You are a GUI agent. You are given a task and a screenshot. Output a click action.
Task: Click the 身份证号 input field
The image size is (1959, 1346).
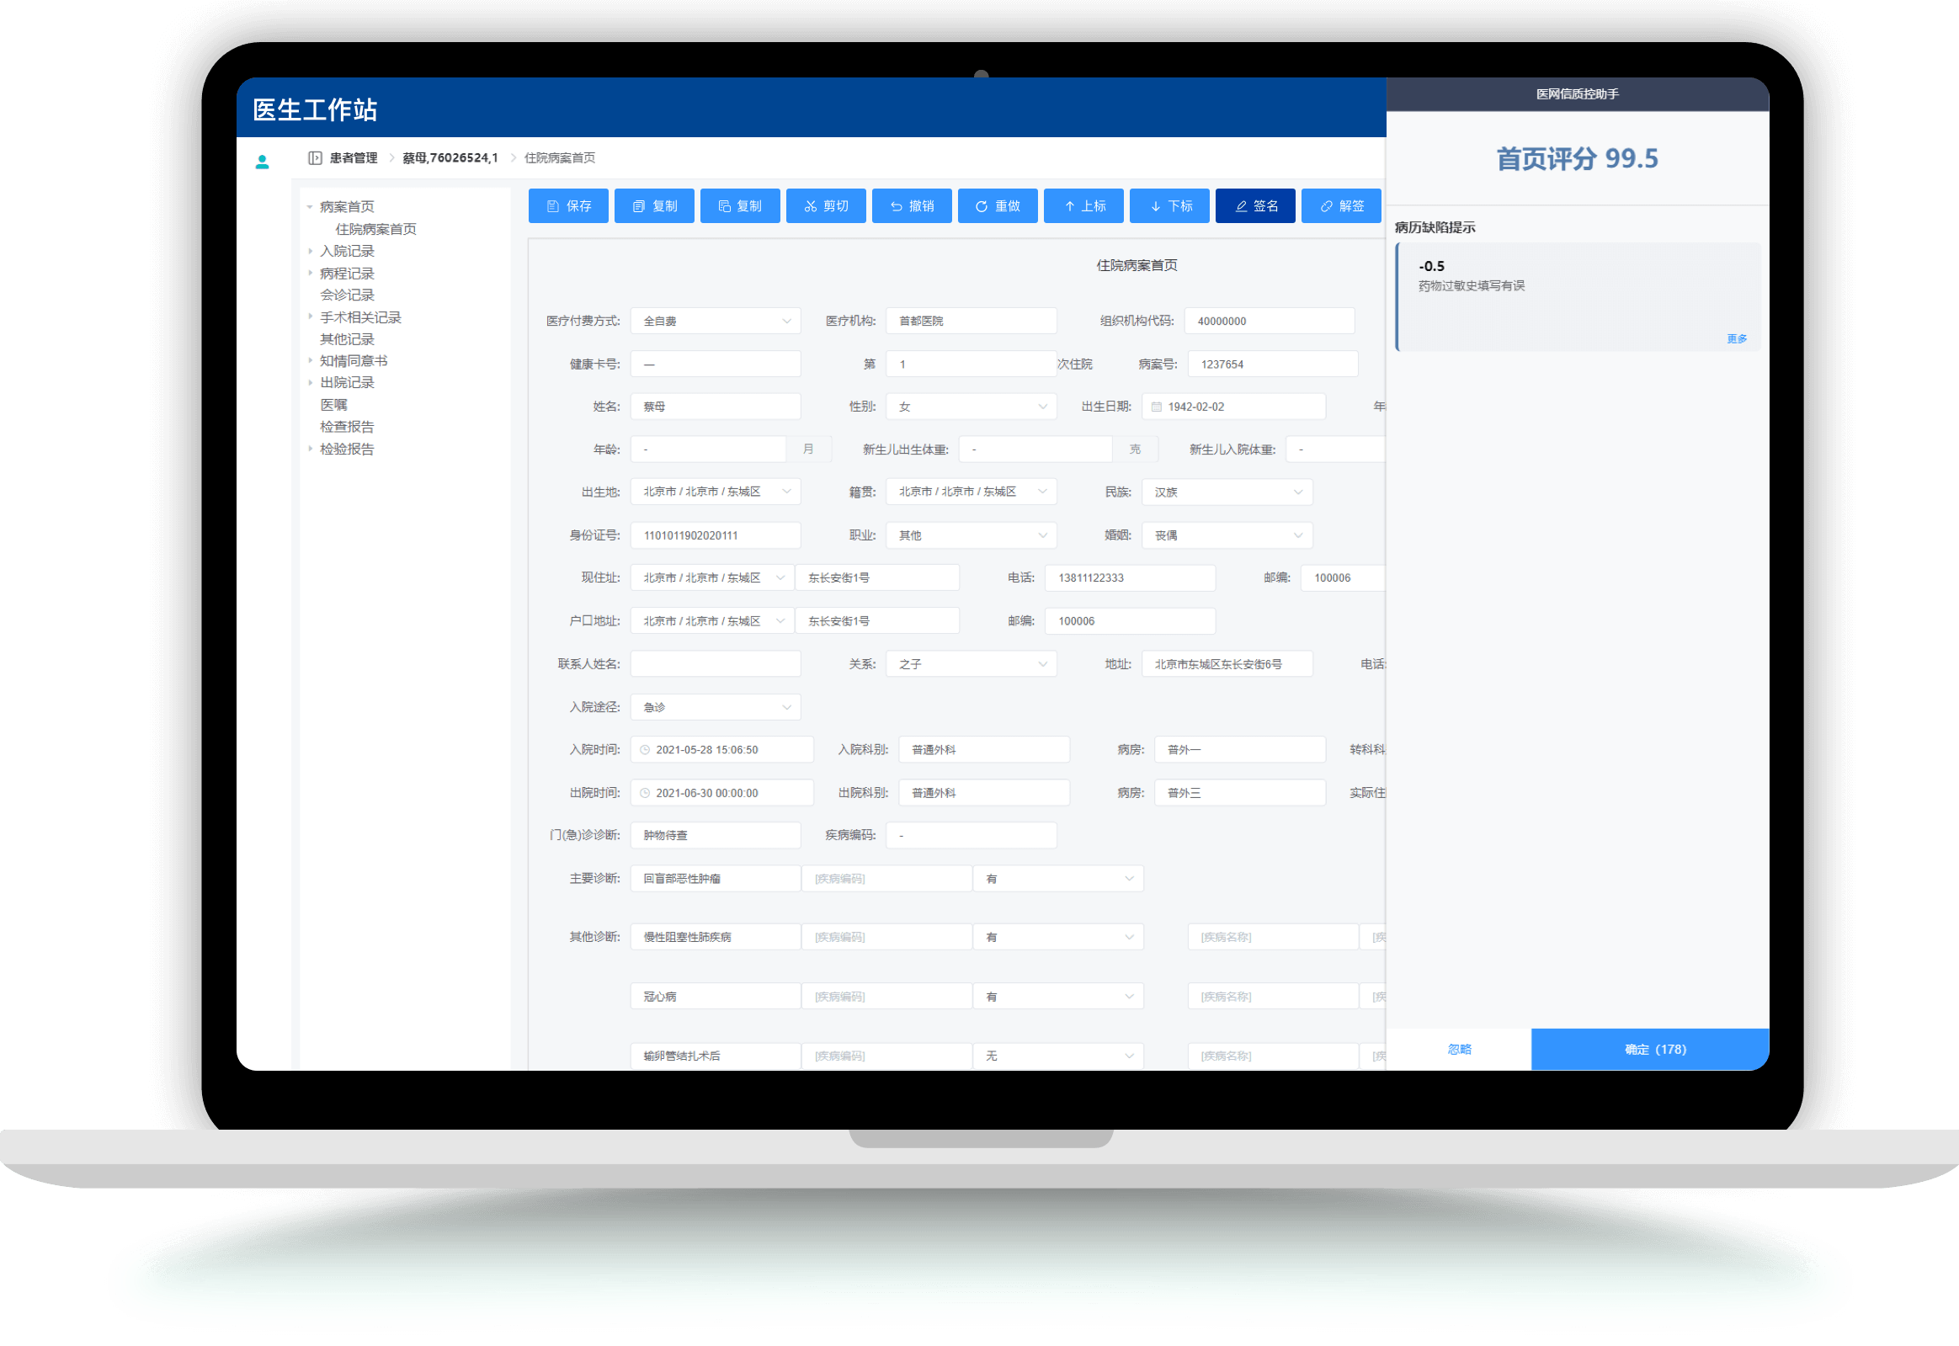click(715, 535)
